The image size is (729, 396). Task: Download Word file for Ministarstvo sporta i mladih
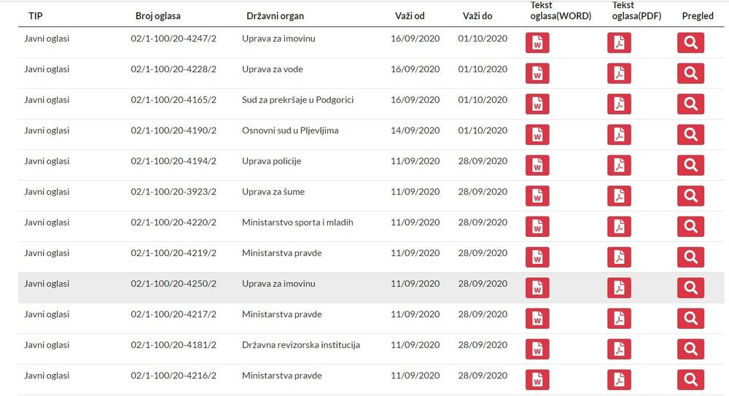coord(537,227)
